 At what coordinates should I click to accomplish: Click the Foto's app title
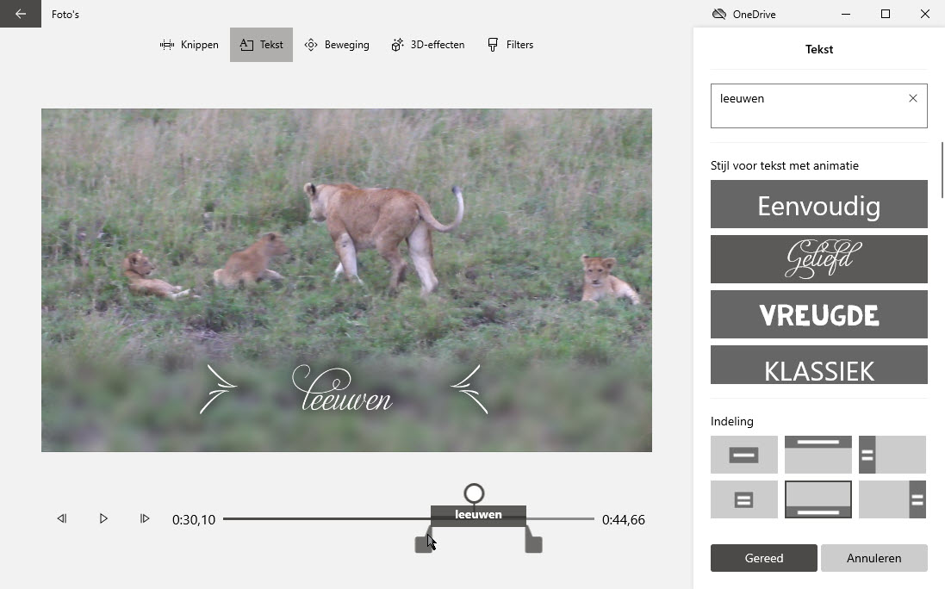[x=65, y=15]
